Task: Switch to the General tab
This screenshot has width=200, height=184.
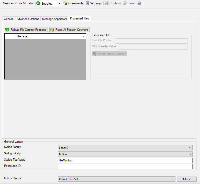Action: (9, 19)
